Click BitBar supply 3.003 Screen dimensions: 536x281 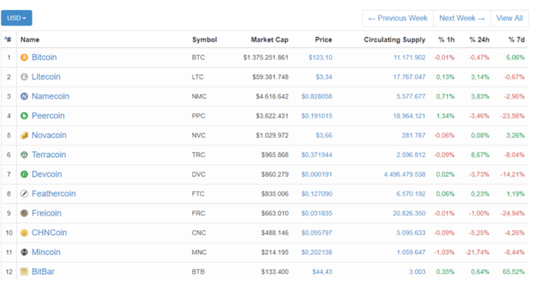(417, 272)
